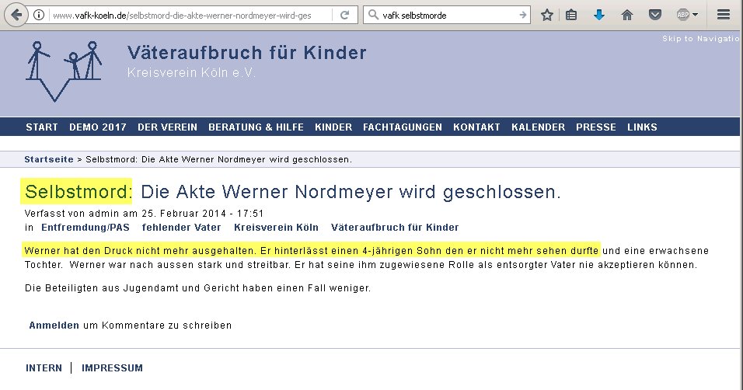
Task: Click the Startseite breadcrumb link
Action: click(x=49, y=159)
